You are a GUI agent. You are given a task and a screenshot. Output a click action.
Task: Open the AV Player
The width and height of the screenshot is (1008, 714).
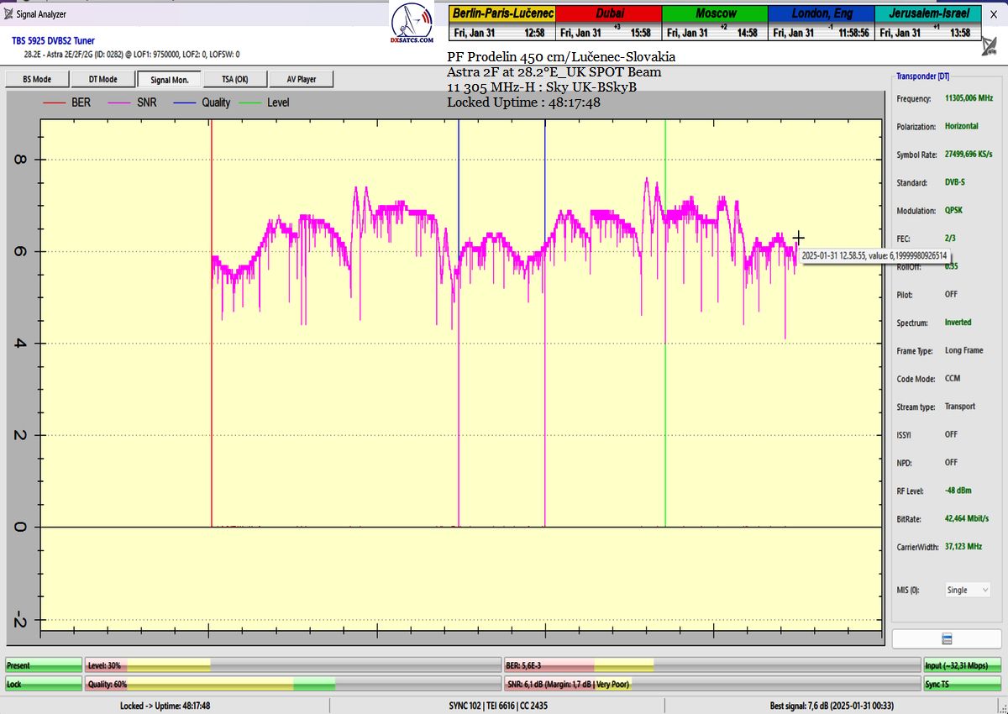301,79
